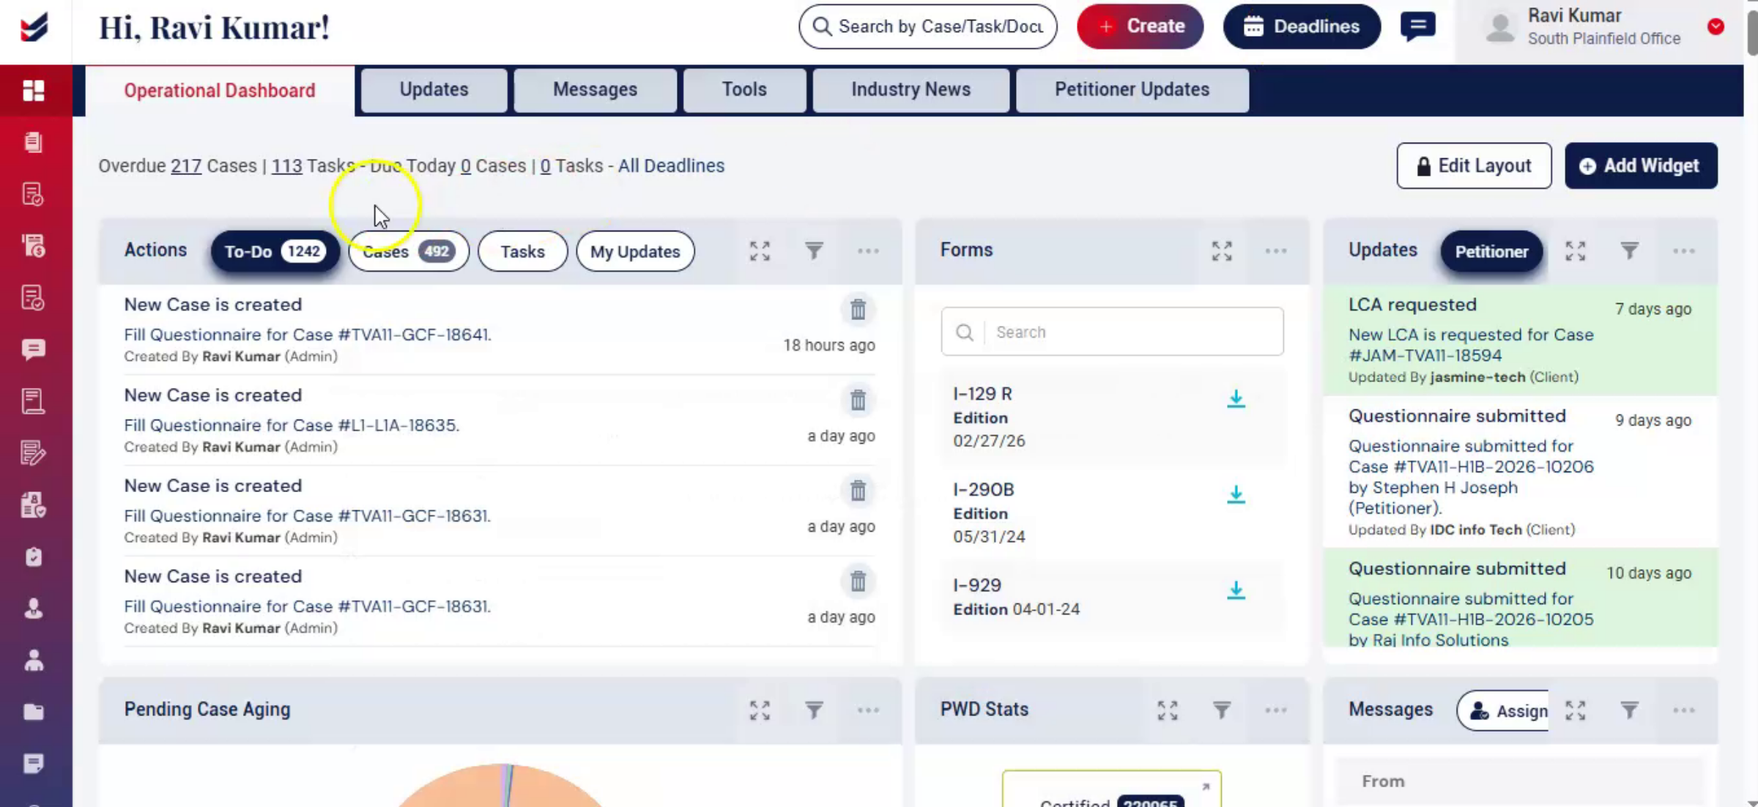Filter the Pending Case Aging widget
Image resolution: width=1758 pixels, height=807 pixels.
814,710
